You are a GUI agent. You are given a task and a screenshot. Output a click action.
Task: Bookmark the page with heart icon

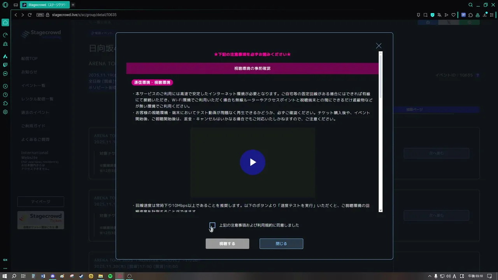453,15
